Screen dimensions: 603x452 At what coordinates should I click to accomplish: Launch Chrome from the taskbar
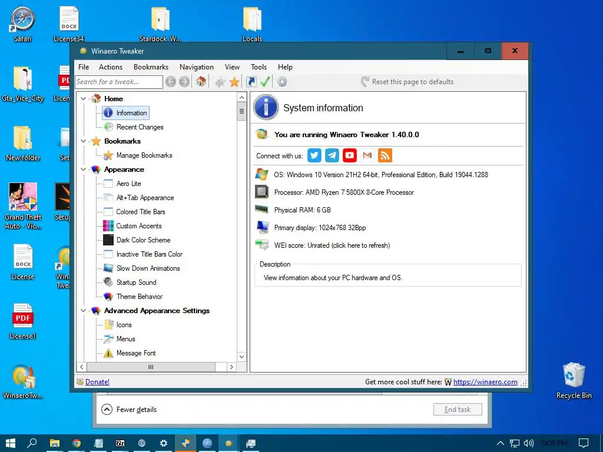(77, 443)
